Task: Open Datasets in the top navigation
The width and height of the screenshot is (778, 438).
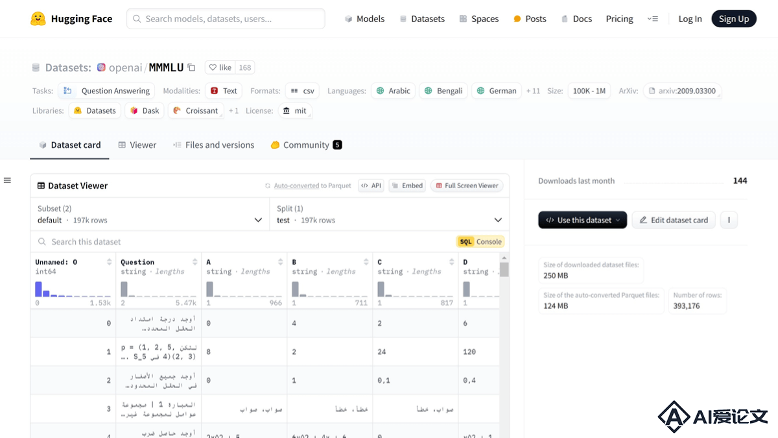Action: click(422, 19)
